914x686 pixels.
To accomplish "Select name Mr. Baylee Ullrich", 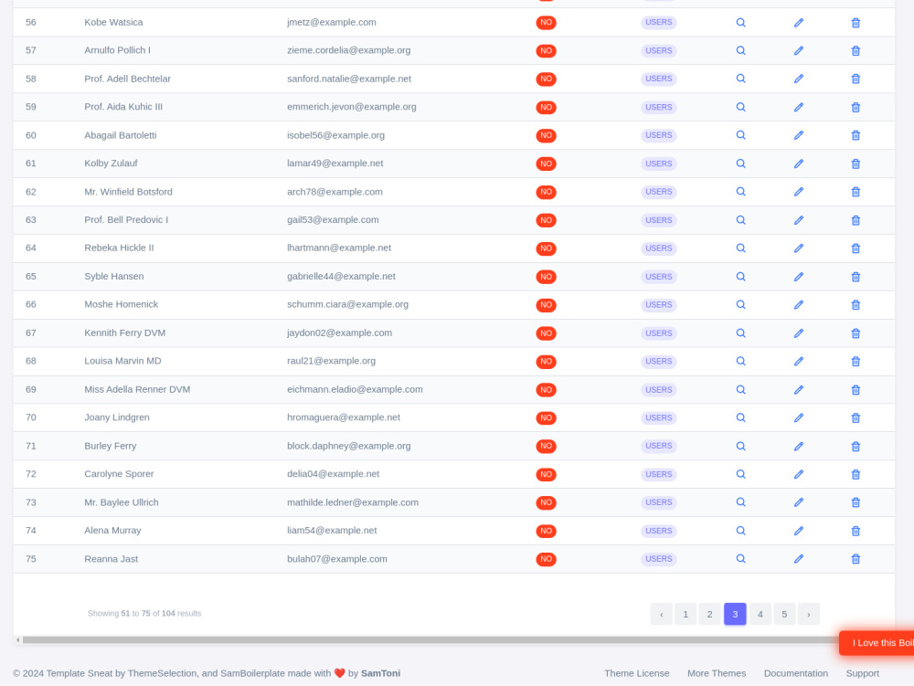I will [122, 502].
